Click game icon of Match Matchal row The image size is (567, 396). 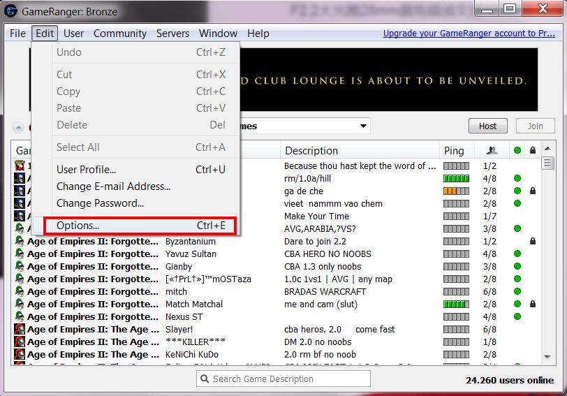[x=20, y=304]
